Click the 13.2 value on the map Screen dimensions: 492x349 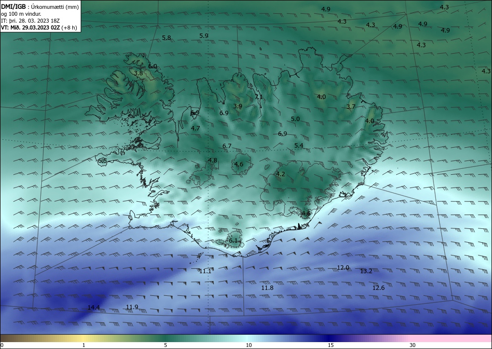click(366, 271)
